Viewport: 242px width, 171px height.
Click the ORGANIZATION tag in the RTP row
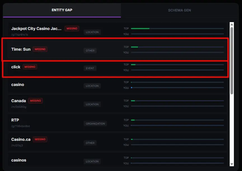point(95,124)
